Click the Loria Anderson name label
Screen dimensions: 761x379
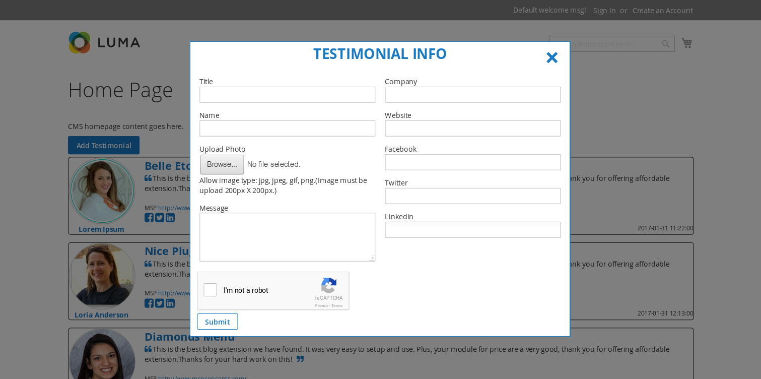click(101, 315)
